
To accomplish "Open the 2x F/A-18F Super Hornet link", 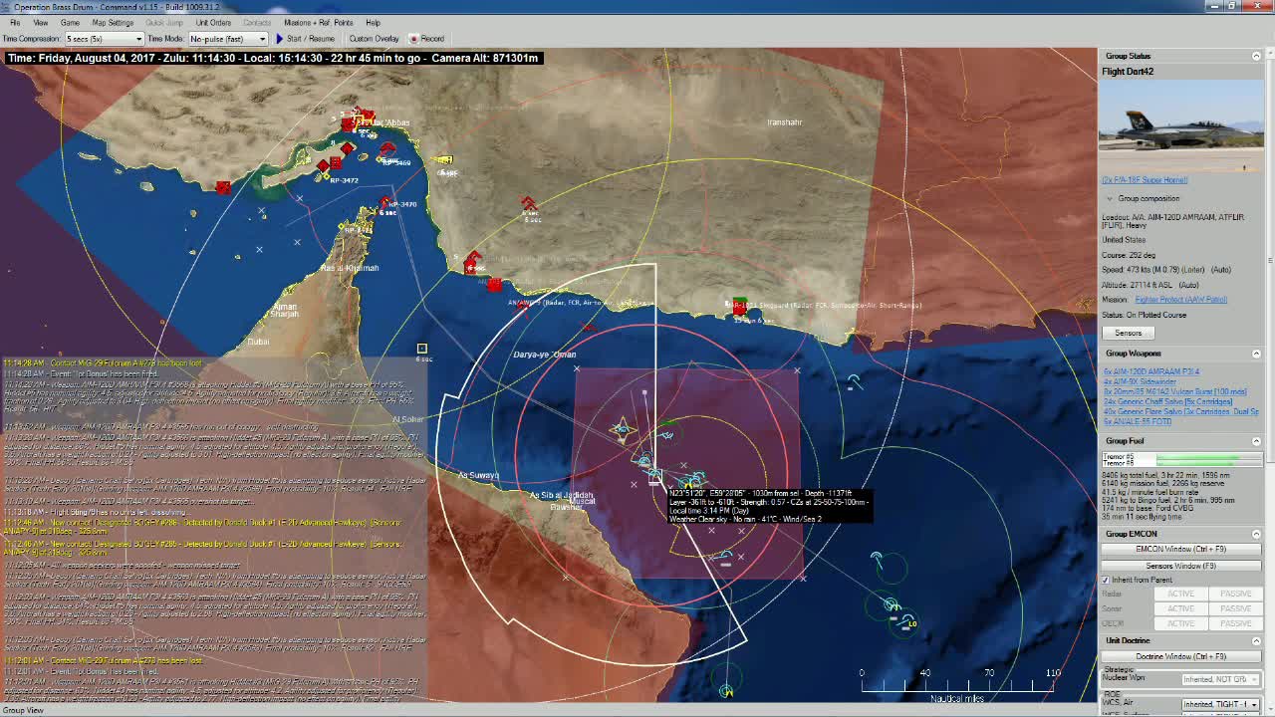I will (x=1145, y=180).
